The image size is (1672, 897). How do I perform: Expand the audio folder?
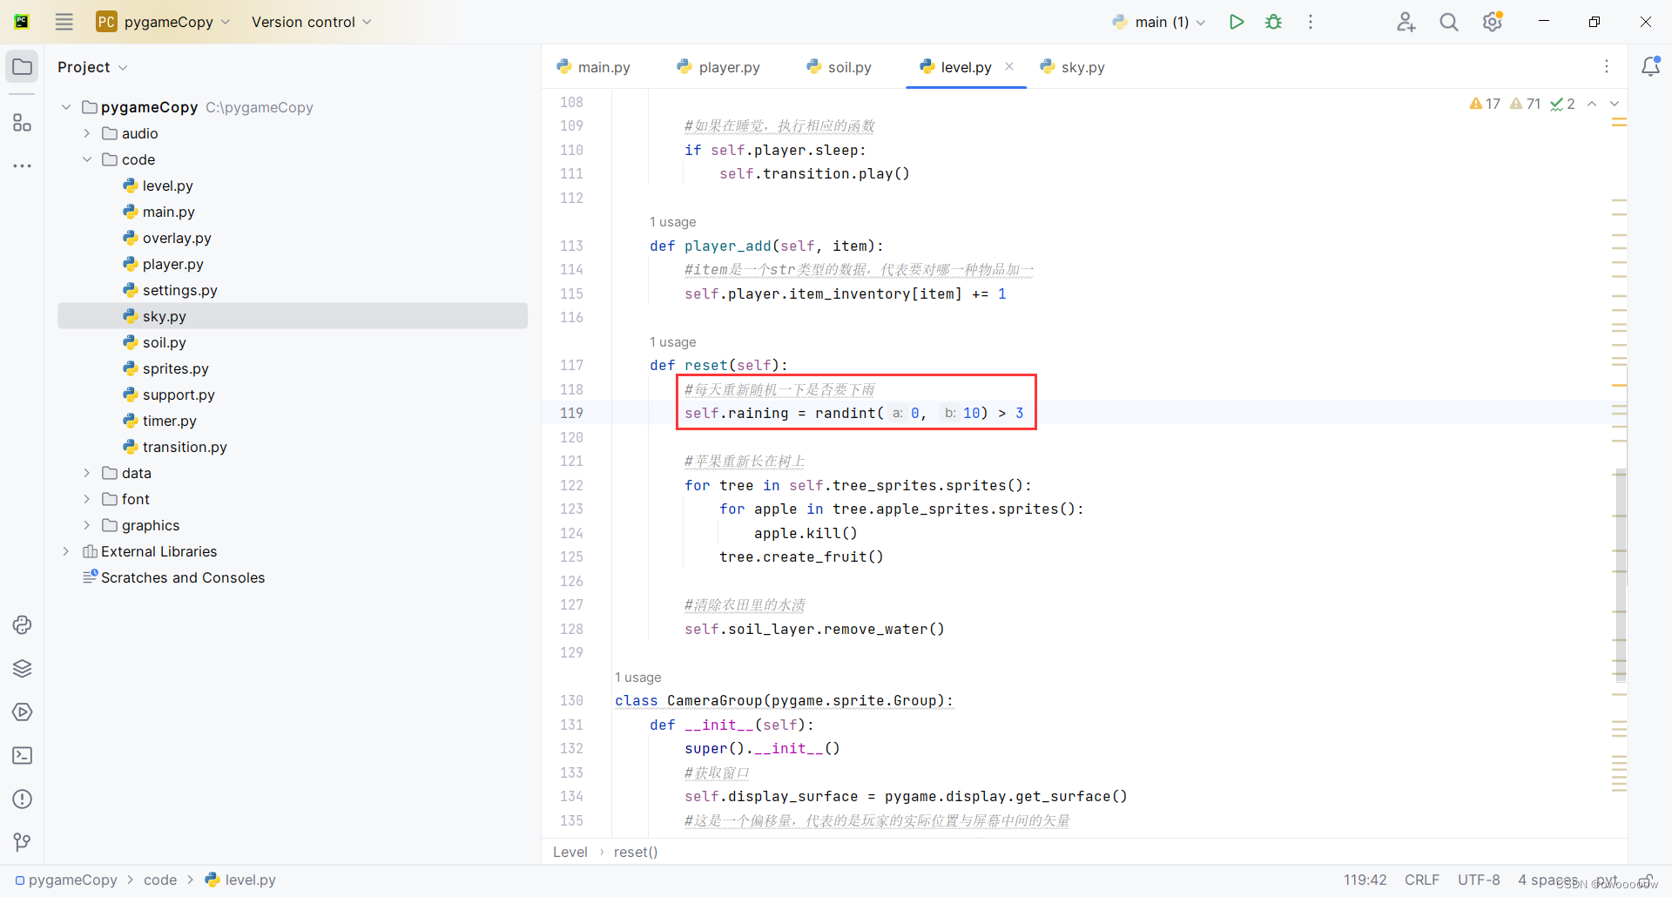(87, 133)
